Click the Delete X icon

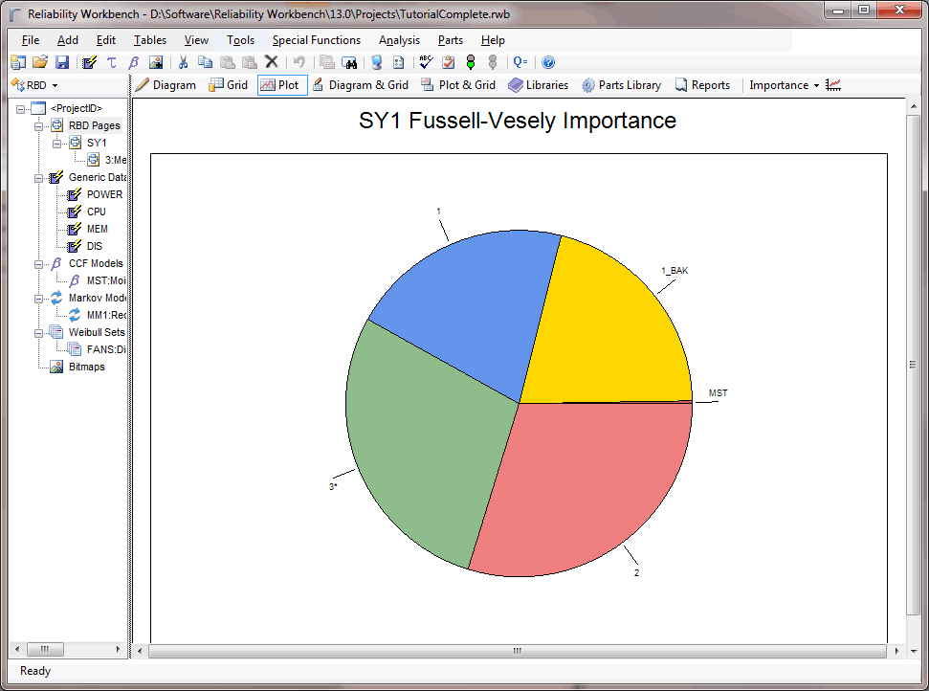[271, 62]
